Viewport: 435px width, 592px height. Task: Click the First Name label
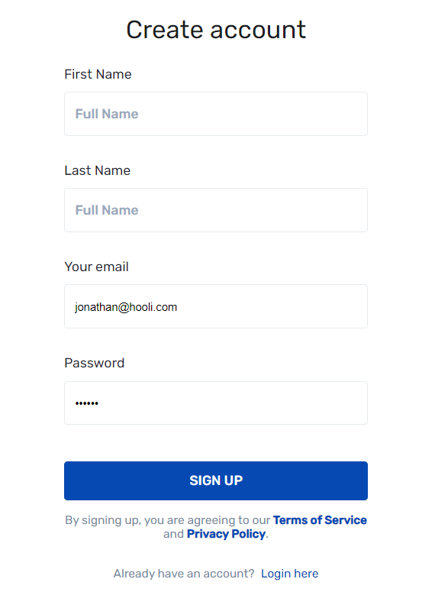pos(98,74)
